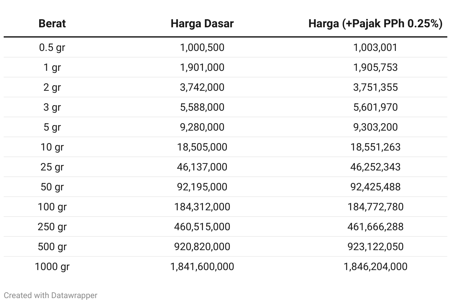Select the base price 1,841,600,000 cell
Screen dimensions: 451x304
202,267
